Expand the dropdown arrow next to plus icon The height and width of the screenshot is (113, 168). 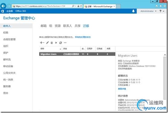tap(44, 43)
